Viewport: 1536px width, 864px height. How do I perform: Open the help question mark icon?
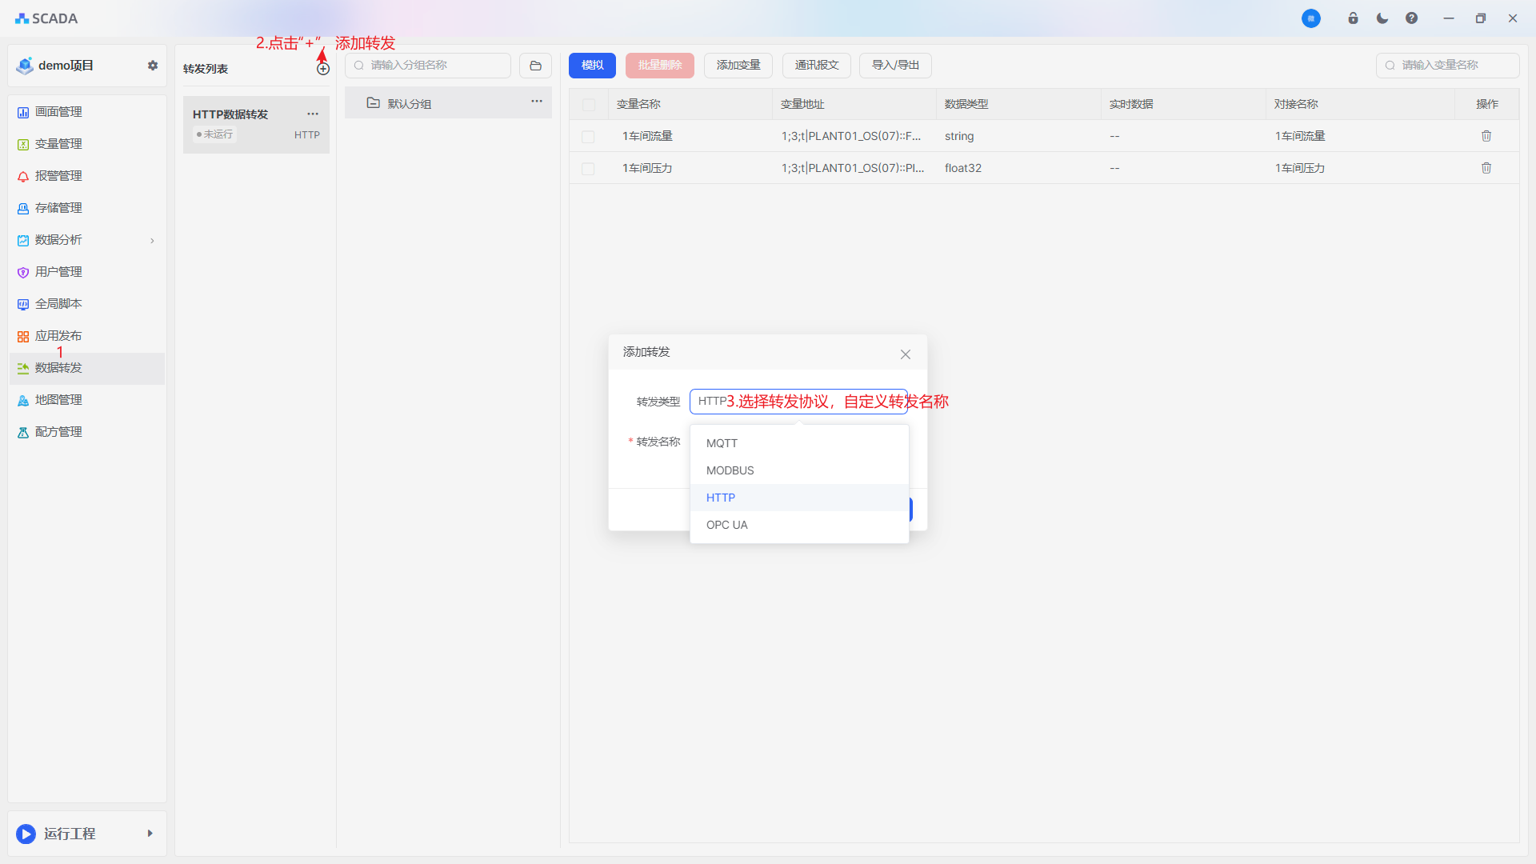click(1411, 18)
